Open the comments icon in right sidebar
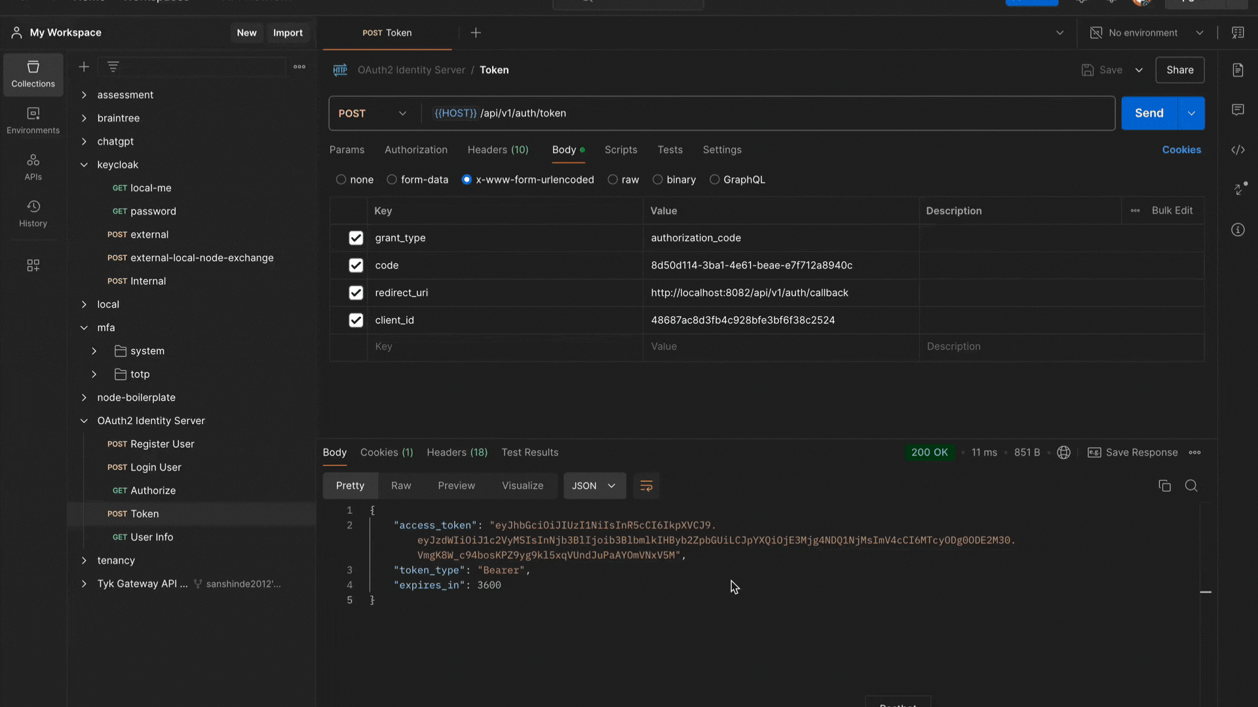 [1238, 110]
